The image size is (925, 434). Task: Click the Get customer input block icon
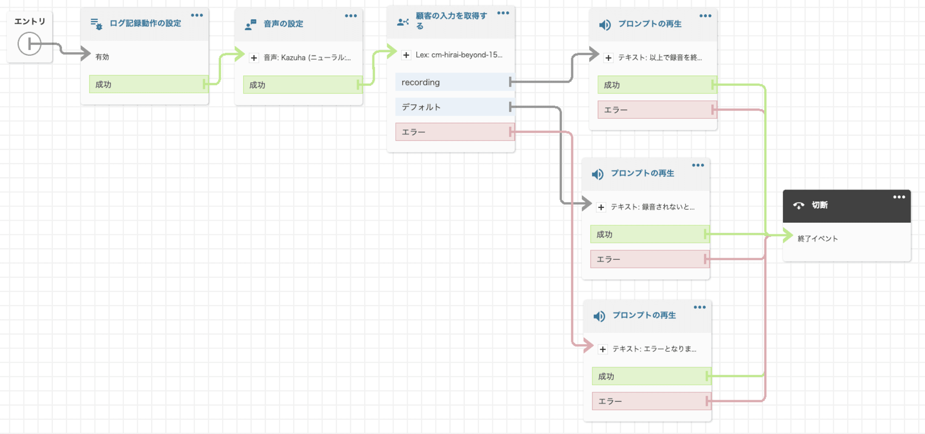click(x=403, y=21)
